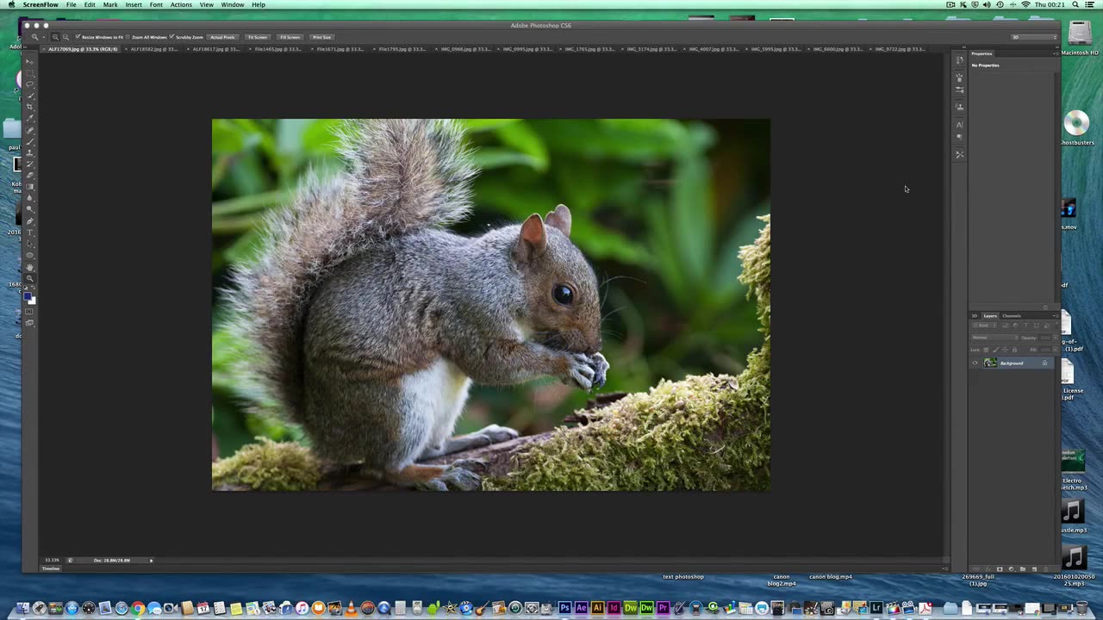Viewport: 1103px width, 620px height.
Task: Click the background color swatch
Action: 33,301
